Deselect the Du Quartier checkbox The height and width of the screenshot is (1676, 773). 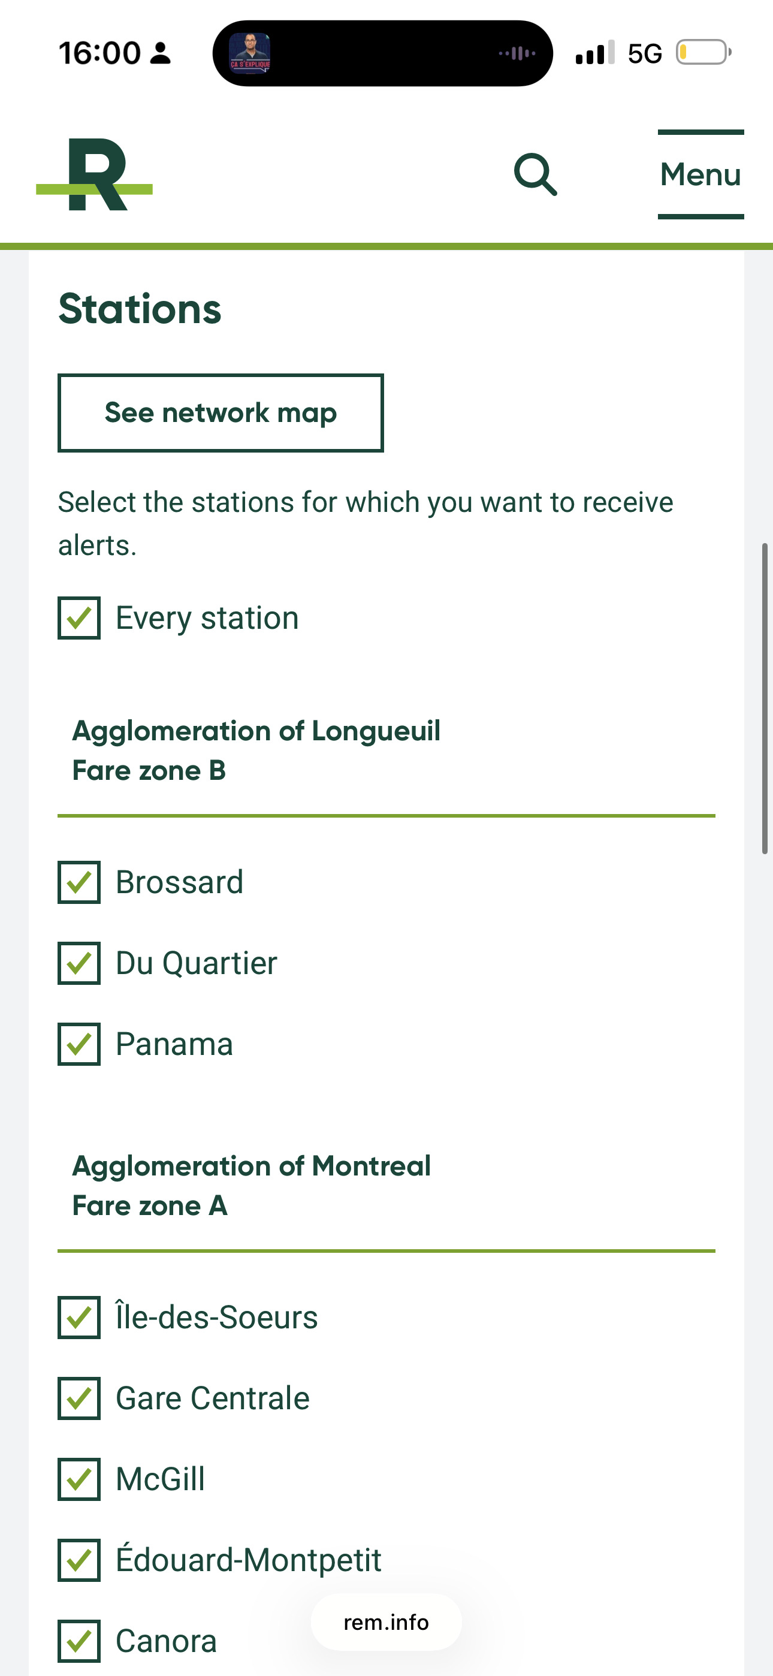[x=79, y=963]
